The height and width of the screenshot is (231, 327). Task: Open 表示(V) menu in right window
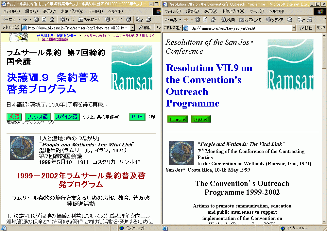point(211,11)
